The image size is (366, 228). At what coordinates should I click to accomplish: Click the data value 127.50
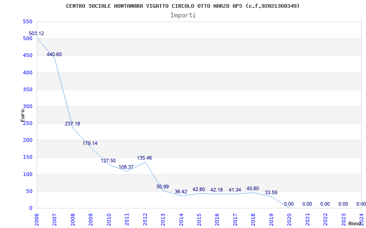tap(108, 161)
